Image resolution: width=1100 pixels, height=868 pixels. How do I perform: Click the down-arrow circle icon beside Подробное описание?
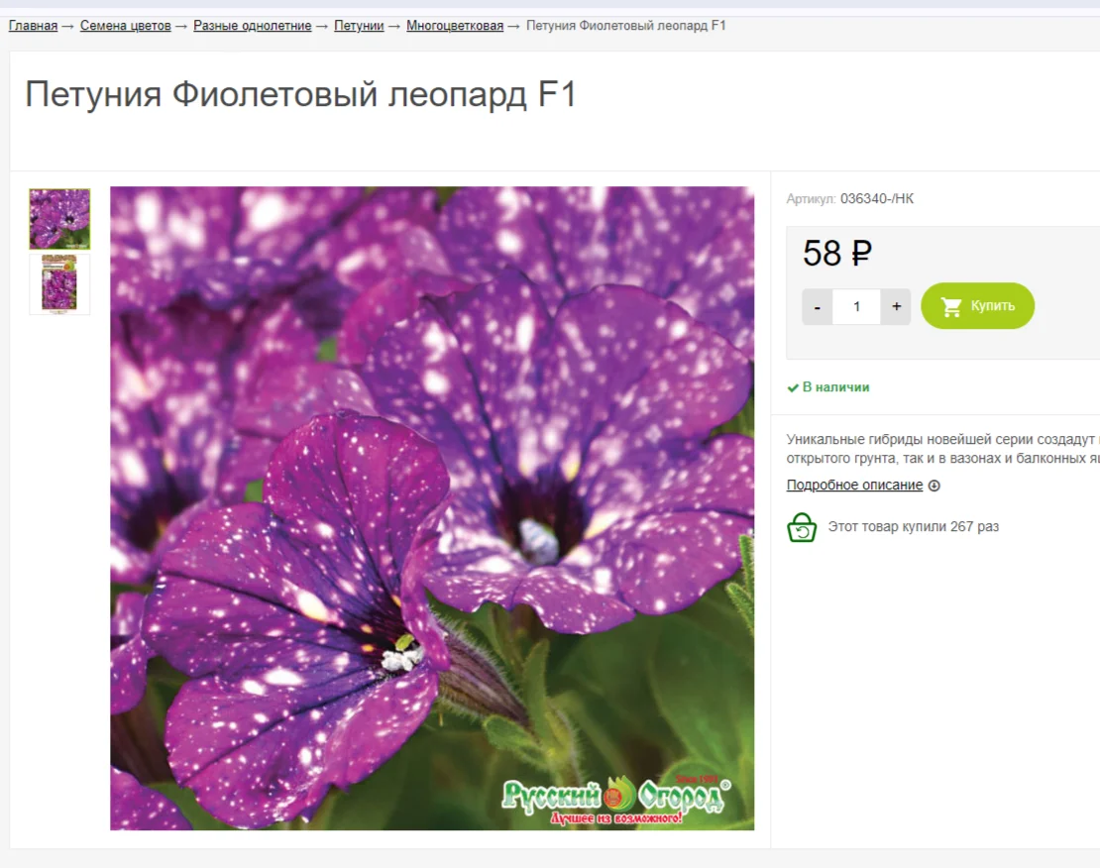(x=934, y=486)
